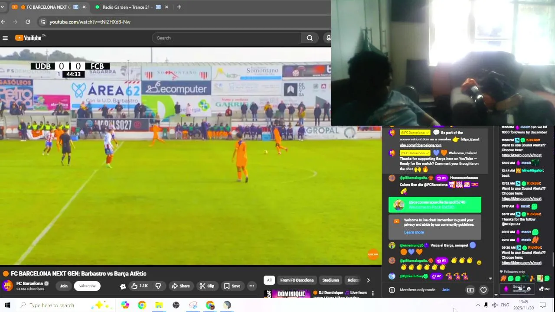Click hlinaAlligator username in Kick chat
The height and width of the screenshot is (312, 555).
[532, 171]
